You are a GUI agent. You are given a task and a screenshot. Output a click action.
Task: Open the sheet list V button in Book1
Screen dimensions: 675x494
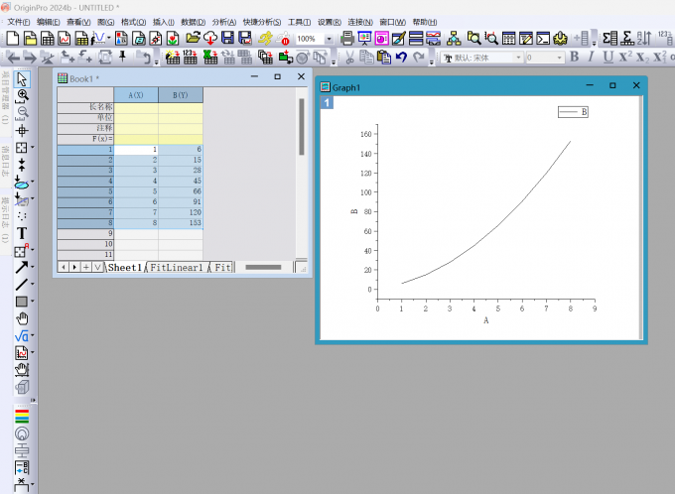pyautogui.click(x=97, y=267)
